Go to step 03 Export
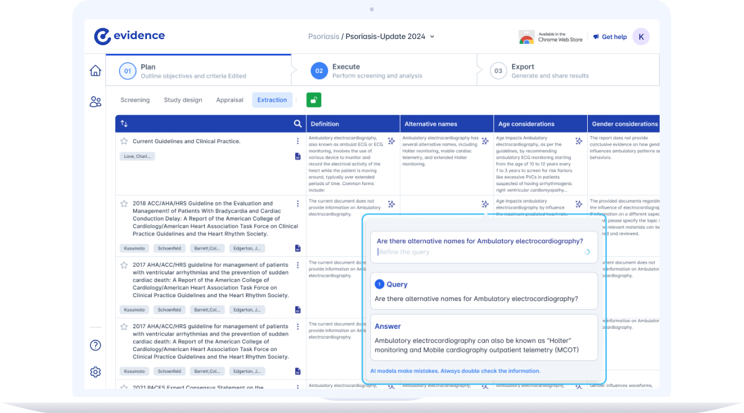Image resolution: width=744 pixels, height=413 pixels. pyautogui.click(x=522, y=71)
